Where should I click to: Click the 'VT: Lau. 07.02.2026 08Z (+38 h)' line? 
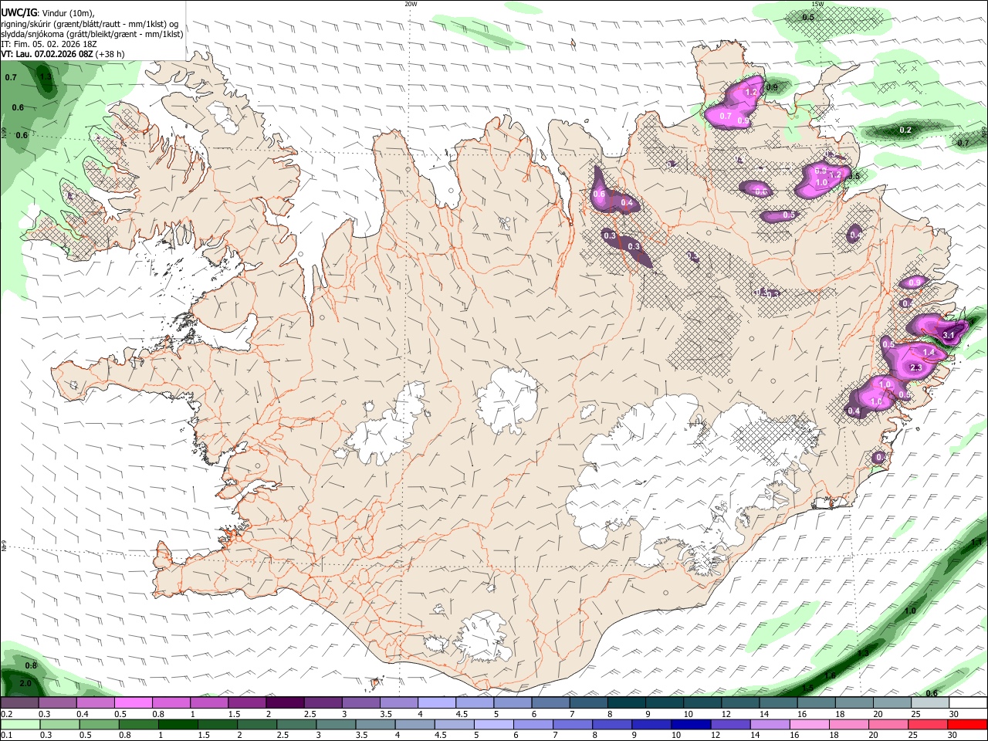coord(63,54)
